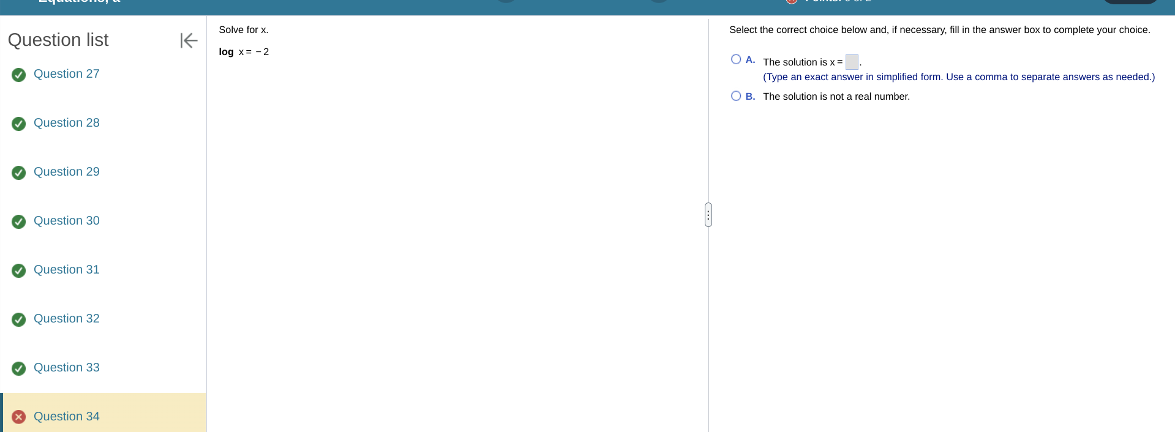Collapse the Question list panel
The image size is (1175, 432).
[189, 40]
